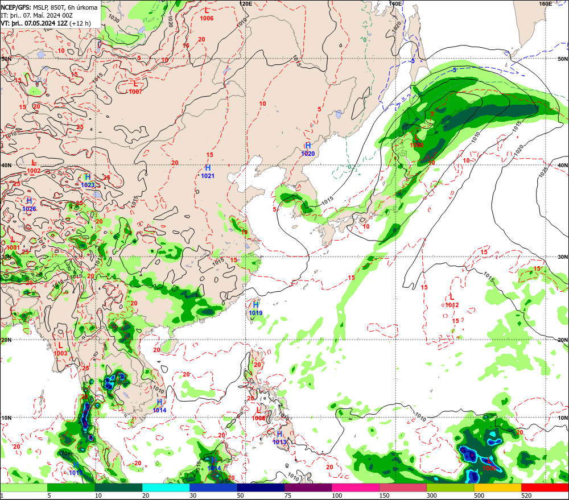Click the low pressure label '1003'
The width and height of the screenshot is (569, 500).
click(x=60, y=353)
